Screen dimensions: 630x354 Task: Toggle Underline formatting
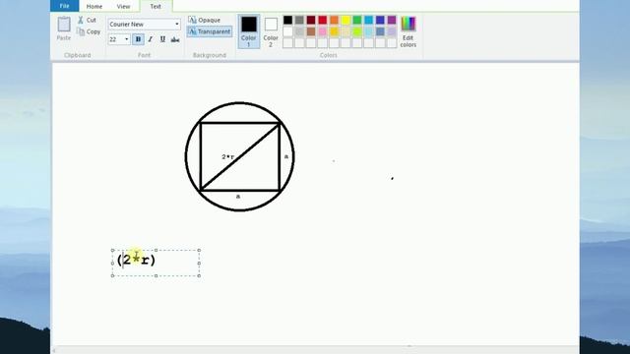coord(162,39)
